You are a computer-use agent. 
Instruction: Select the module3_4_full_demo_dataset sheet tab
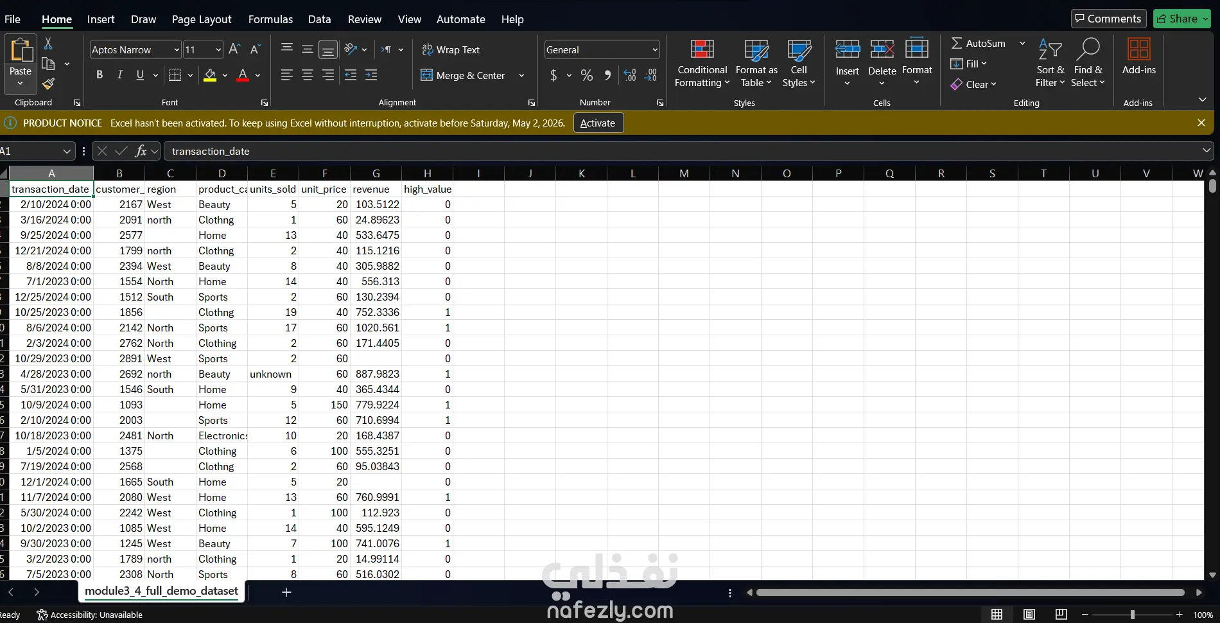coord(161,591)
